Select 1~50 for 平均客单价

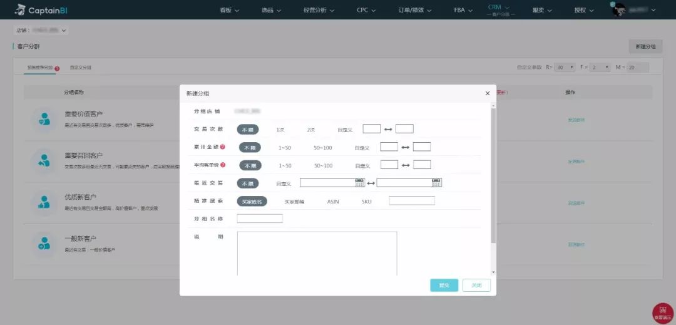click(x=285, y=166)
